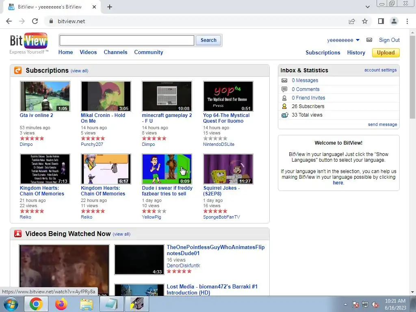
Task: Open account settings link
Action: pyautogui.click(x=380, y=70)
